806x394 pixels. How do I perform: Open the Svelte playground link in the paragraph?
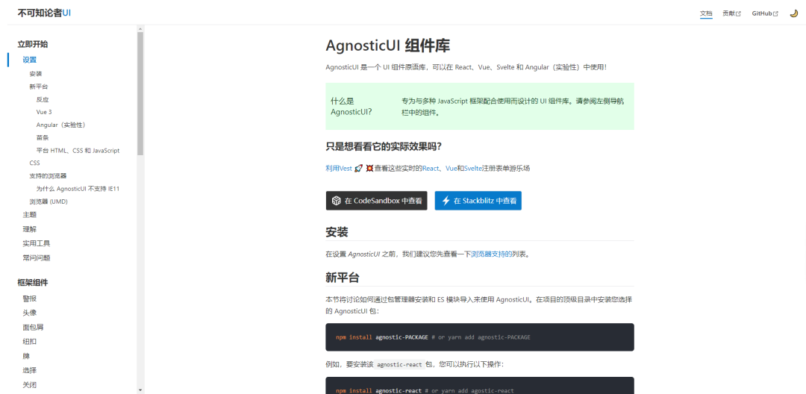473,168
